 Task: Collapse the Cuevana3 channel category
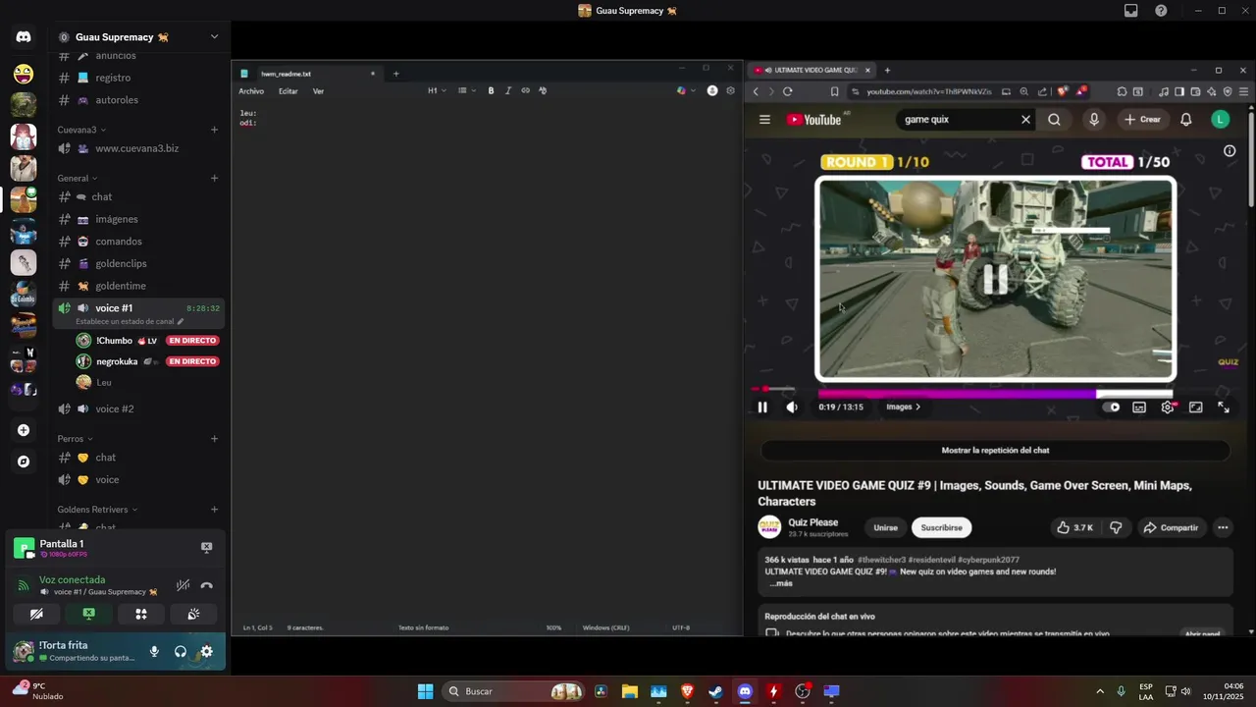point(81,130)
